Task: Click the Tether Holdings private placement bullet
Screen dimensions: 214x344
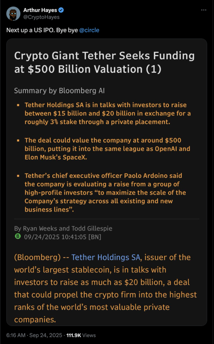Action: coord(108,113)
